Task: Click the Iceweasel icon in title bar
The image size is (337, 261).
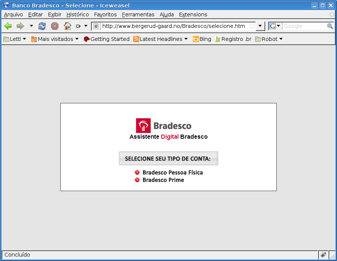Action: tap(6, 5)
